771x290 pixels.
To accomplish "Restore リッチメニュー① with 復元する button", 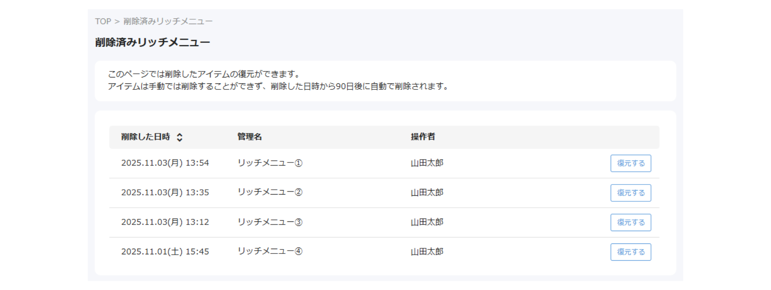I will coord(630,163).
